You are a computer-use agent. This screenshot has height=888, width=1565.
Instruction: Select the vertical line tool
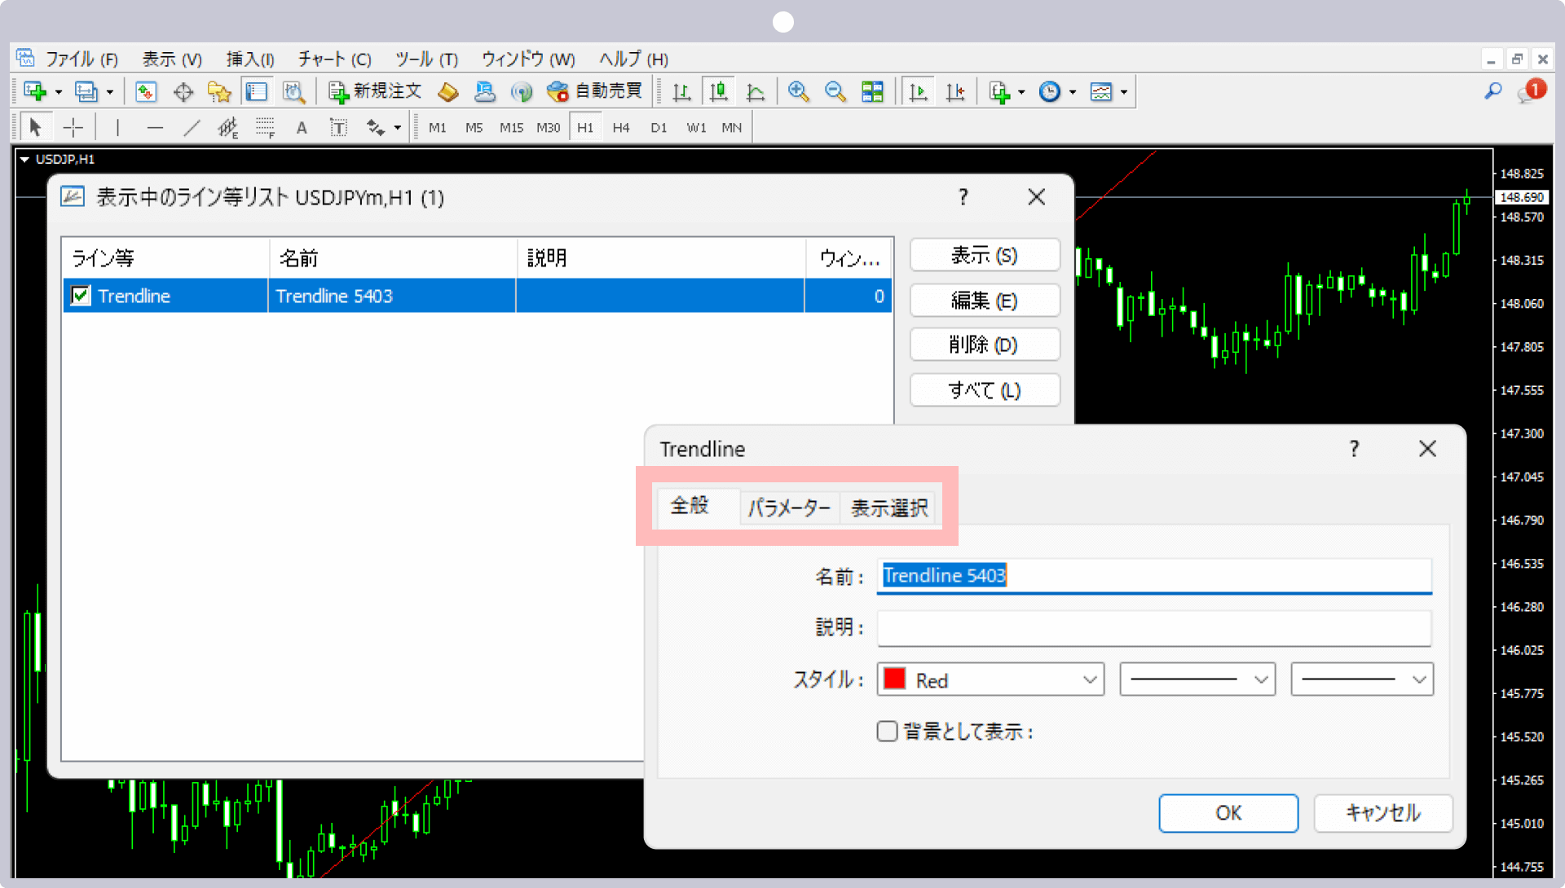[118, 127]
